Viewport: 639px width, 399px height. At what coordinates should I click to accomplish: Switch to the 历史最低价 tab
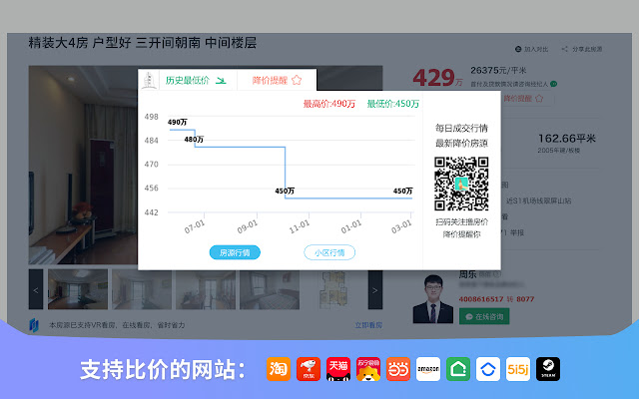pyautogui.click(x=196, y=80)
